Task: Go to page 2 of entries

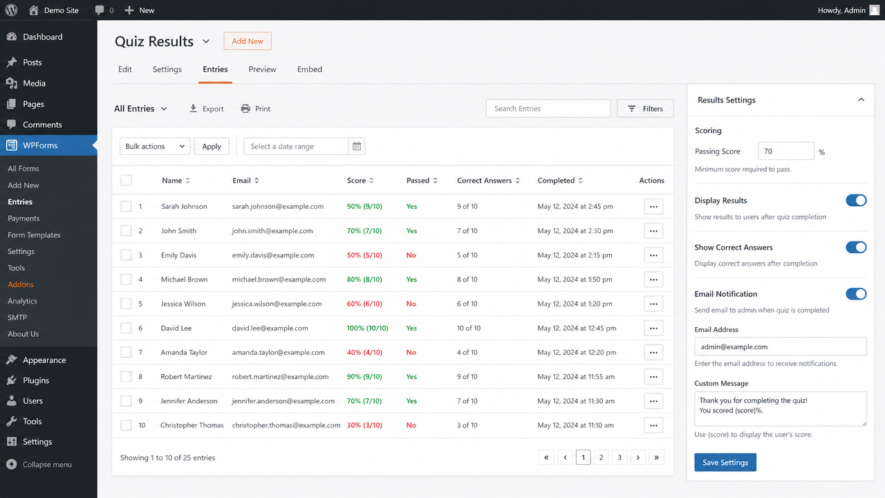Action: pyautogui.click(x=602, y=457)
